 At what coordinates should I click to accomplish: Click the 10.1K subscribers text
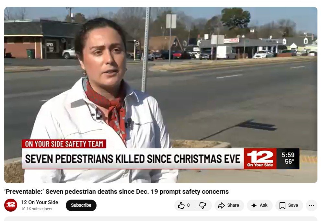coord(37,209)
